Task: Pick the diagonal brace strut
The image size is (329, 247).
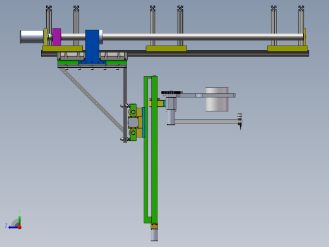Action: (x=91, y=99)
